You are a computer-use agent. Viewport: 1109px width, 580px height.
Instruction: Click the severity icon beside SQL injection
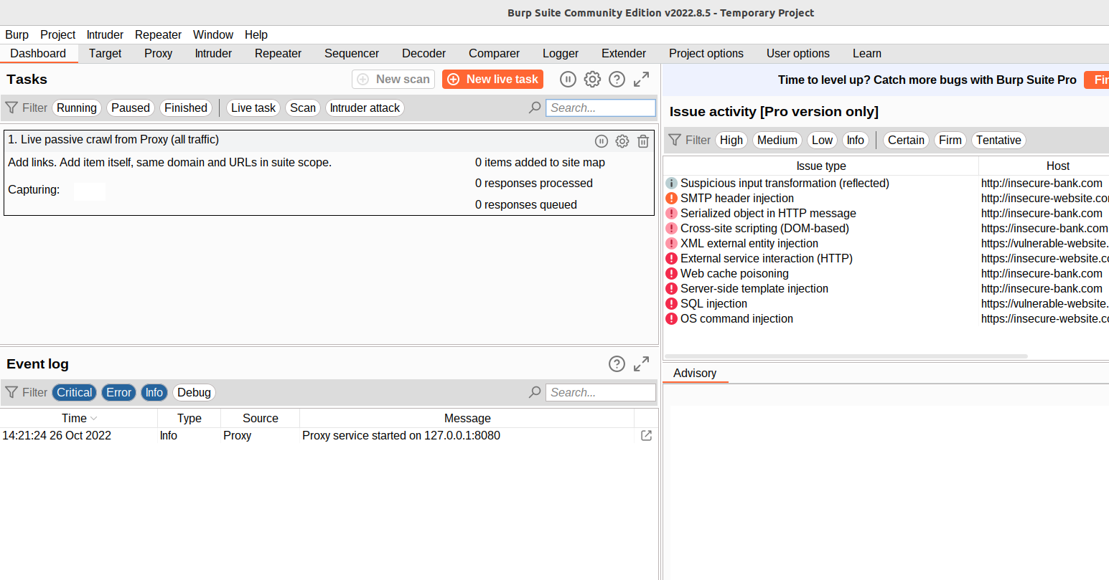(671, 304)
